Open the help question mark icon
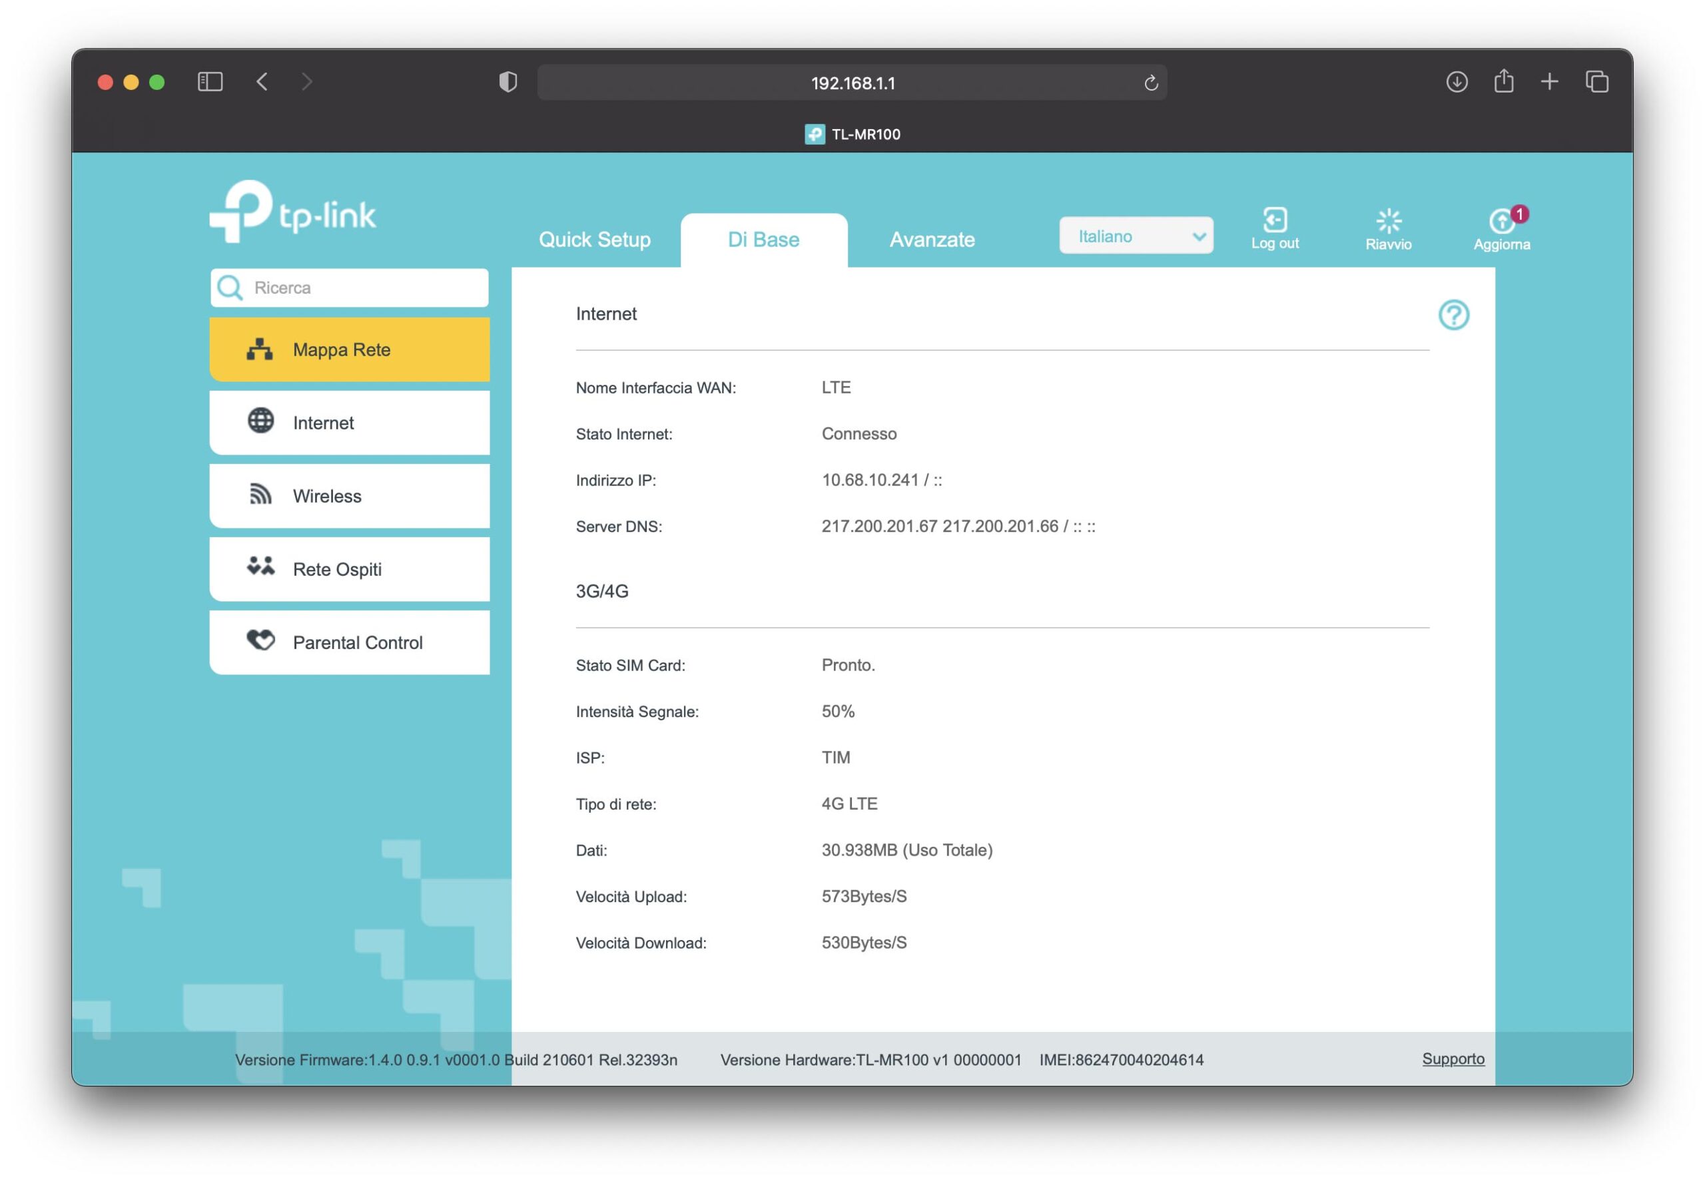The width and height of the screenshot is (1705, 1181). [1453, 316]
